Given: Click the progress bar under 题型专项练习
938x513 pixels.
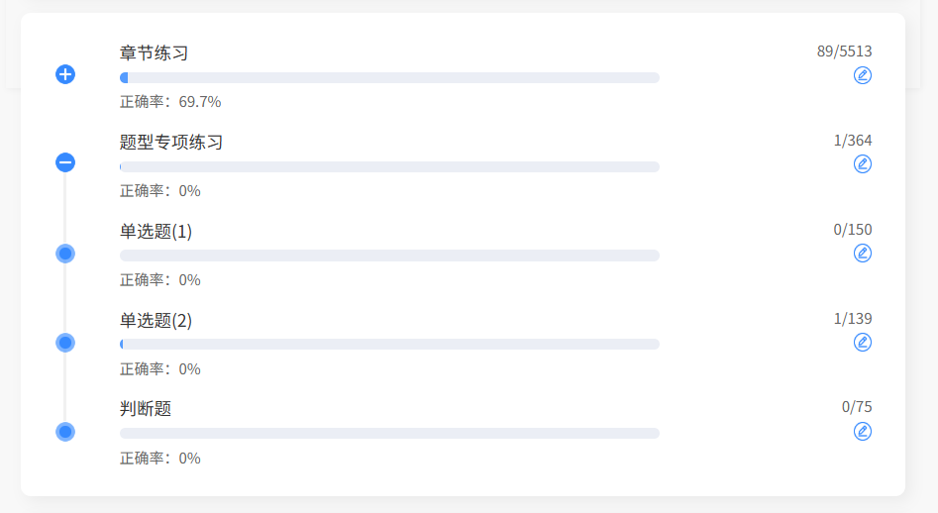Looking at the screenshot, I should (389, 166).
